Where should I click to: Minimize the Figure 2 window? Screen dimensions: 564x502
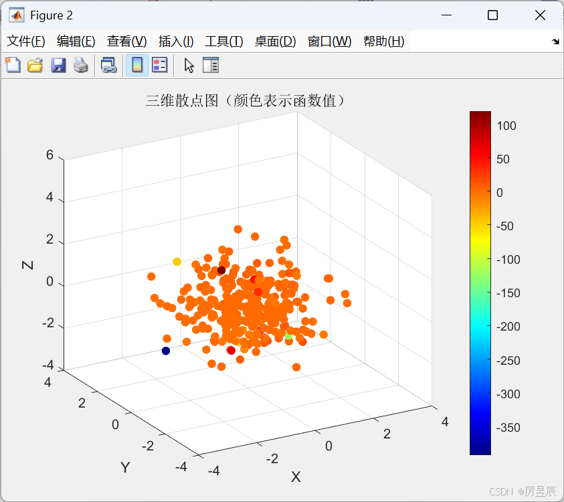click(446, 15)
